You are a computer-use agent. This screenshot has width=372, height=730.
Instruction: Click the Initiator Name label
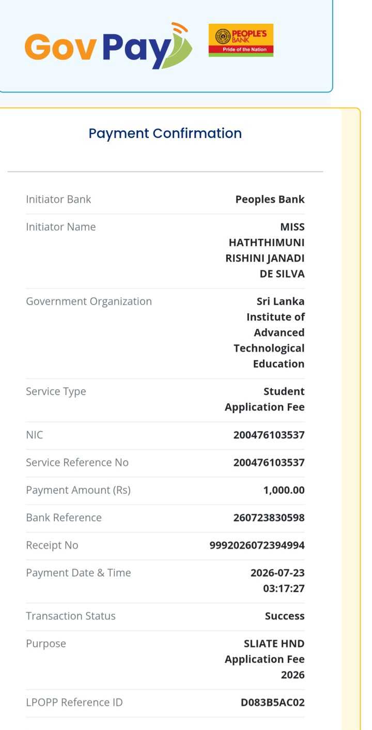(x=61, y=227)
